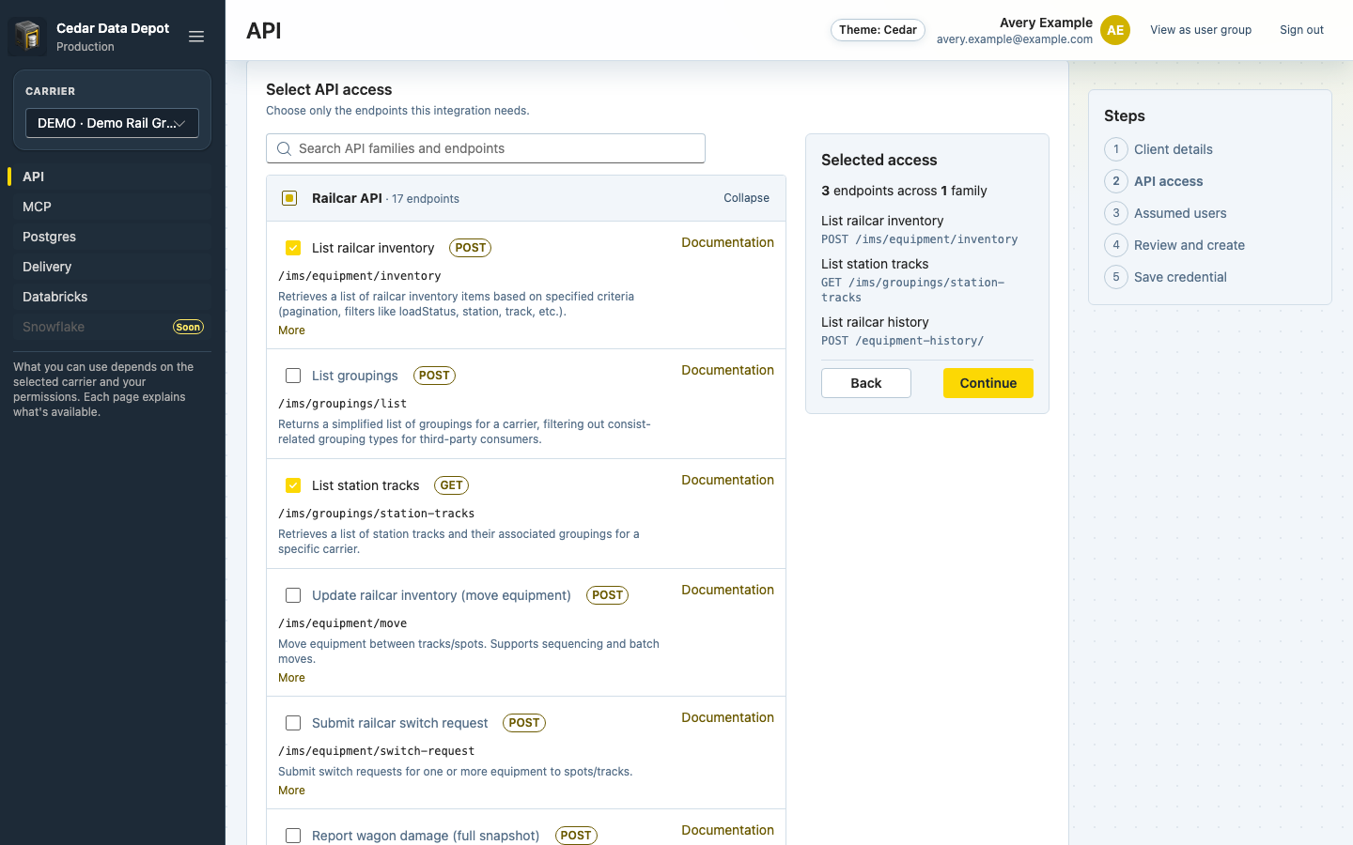Collapse the Railcar API family
Viewport: 1353px width, 845px height.
pos(746,198)
